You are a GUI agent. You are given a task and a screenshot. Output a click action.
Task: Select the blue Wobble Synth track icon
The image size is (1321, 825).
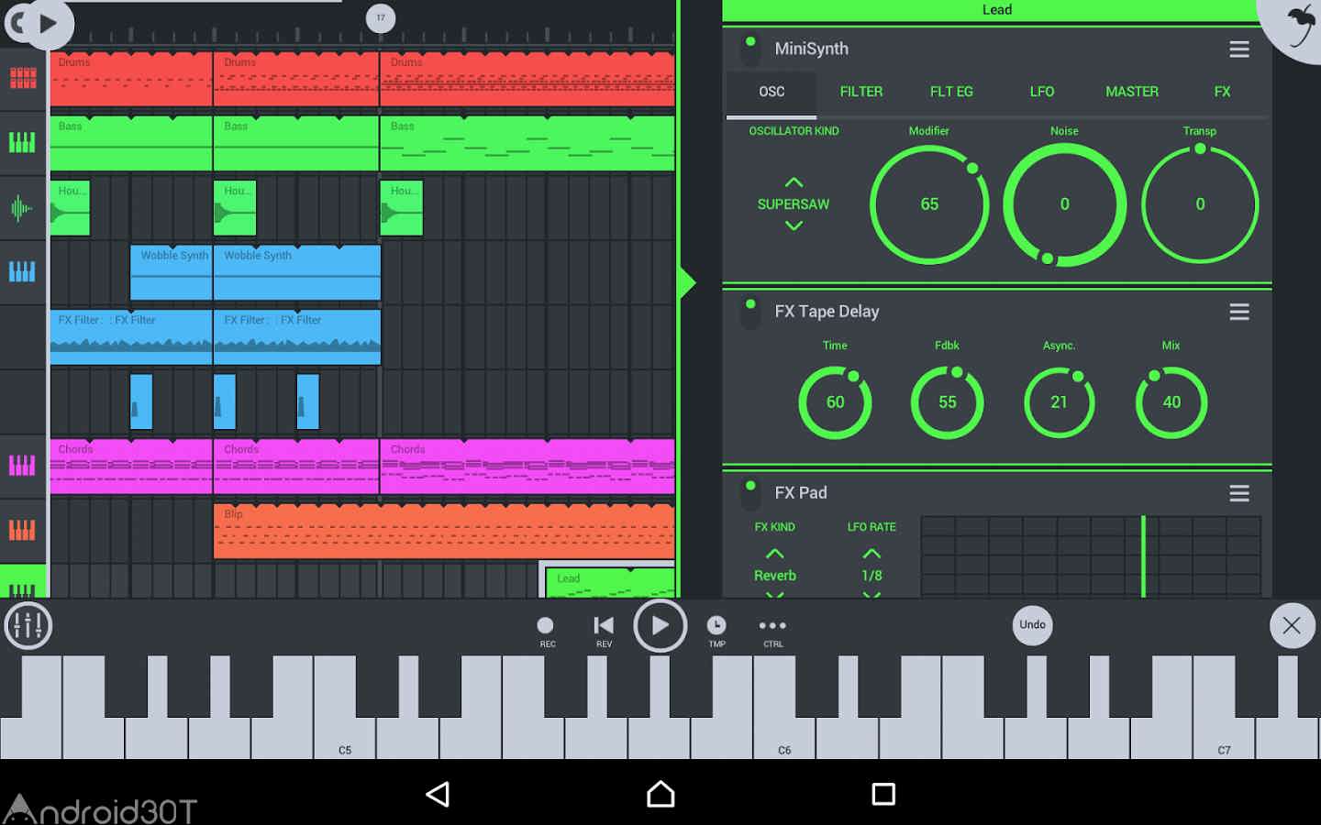23,272
